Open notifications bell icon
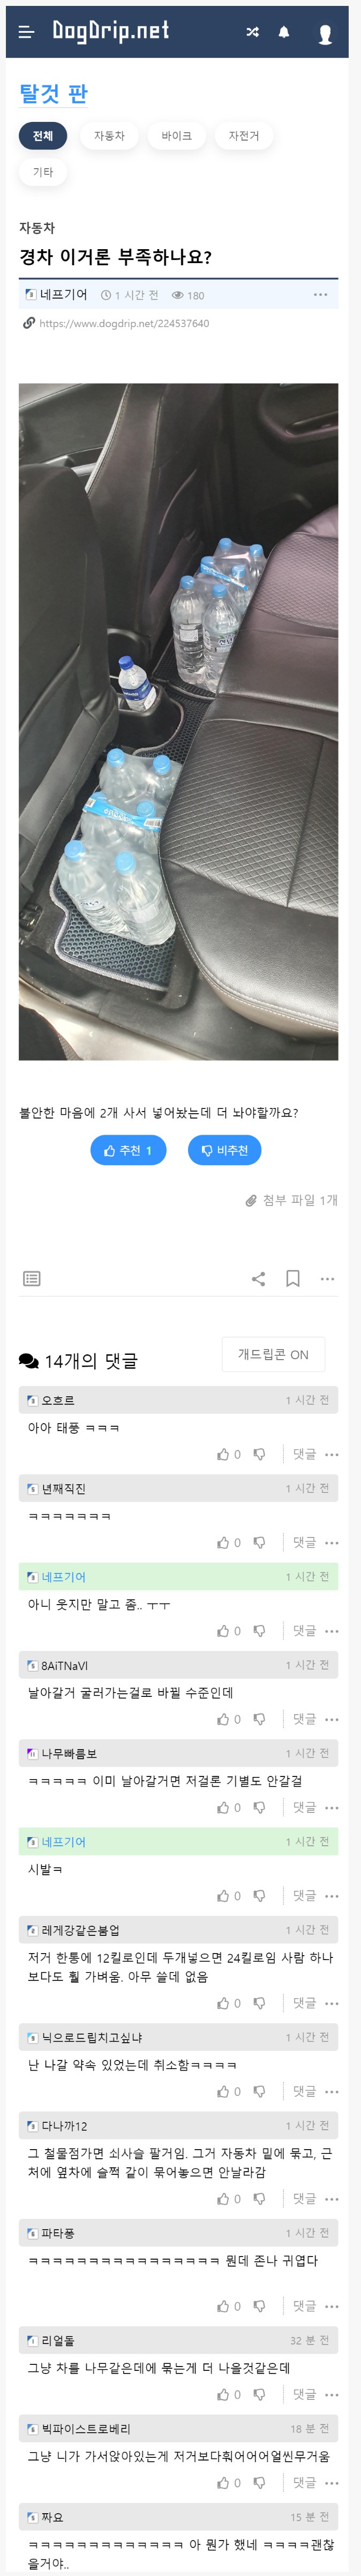Viewport: 361px width, 2576px height. [283, 32]
